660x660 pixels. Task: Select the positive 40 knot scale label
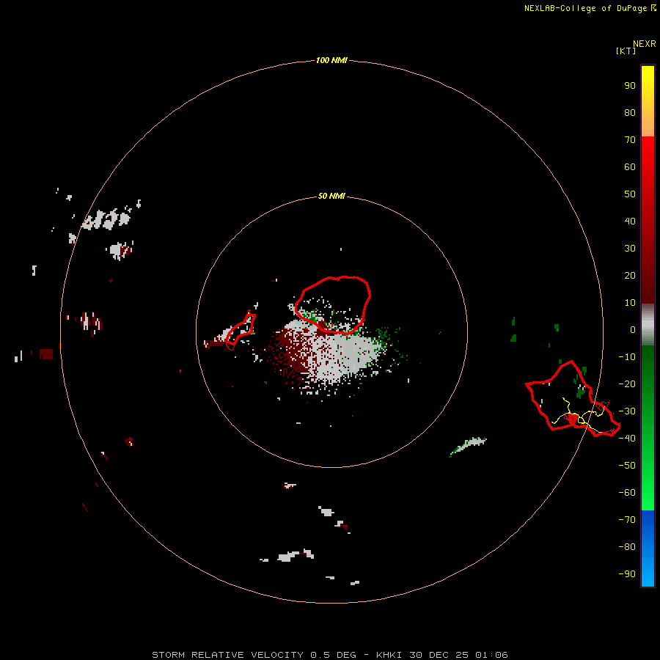(630, 221)
